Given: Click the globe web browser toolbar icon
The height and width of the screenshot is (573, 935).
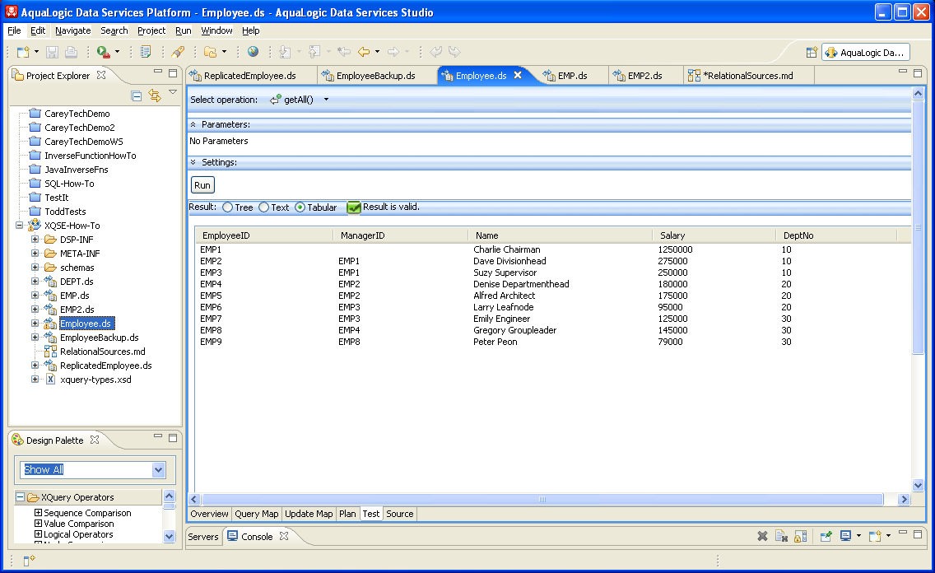Looking at the screenshot, I should pyautogui.click(x=253, y=52).
